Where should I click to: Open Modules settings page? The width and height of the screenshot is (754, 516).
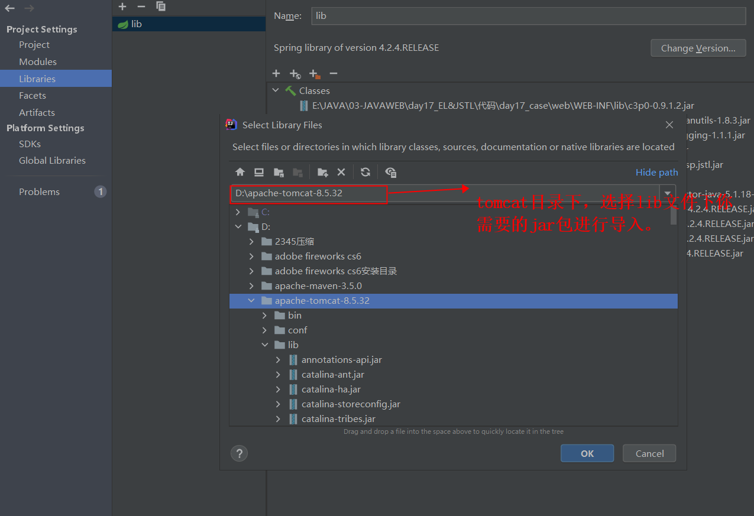(38, 62)
